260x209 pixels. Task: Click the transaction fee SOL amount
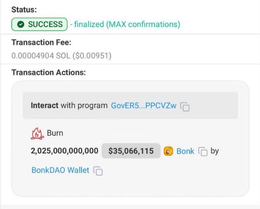(61, 56)
